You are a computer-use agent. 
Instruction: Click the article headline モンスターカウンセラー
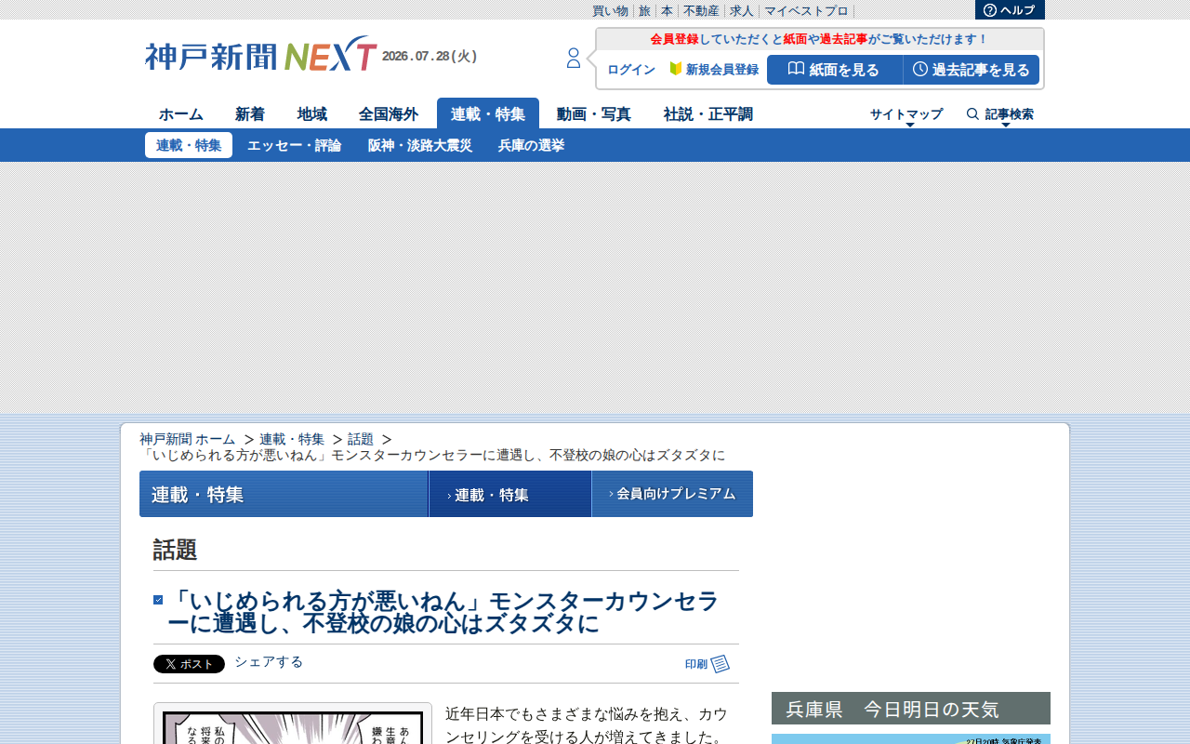pyautogui.click(x=443, y=613)
